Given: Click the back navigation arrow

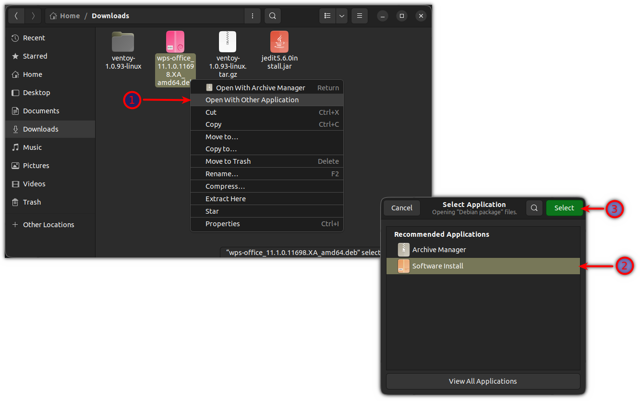Looking at the screenshot, I should coord(16,16).
